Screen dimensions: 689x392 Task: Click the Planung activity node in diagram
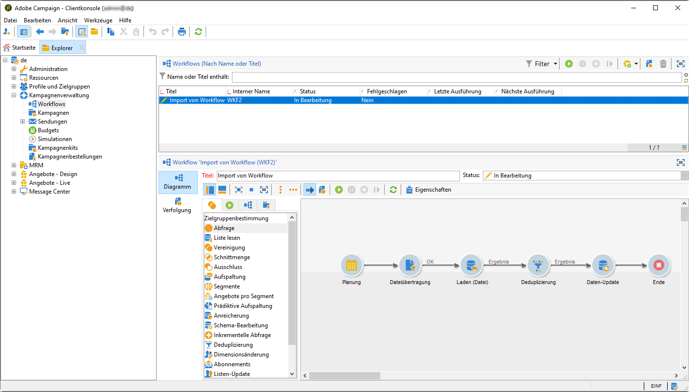click(x=351, y=266)
